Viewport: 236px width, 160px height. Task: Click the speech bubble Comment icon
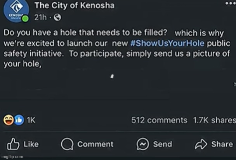tap(67, 144)
